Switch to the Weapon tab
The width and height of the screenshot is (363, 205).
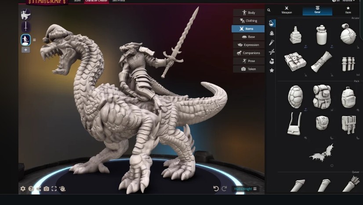tap(287, 10)
